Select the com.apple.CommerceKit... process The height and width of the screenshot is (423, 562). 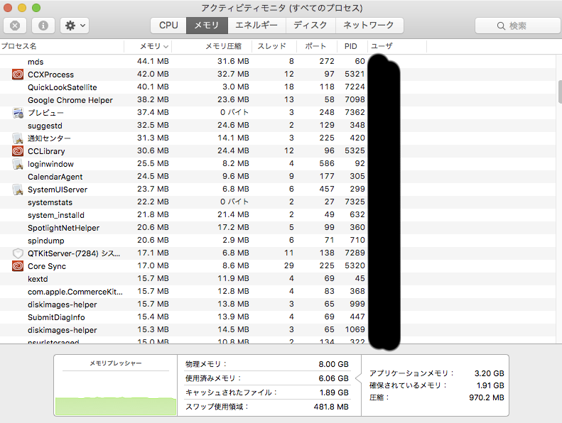coord(278,292)
